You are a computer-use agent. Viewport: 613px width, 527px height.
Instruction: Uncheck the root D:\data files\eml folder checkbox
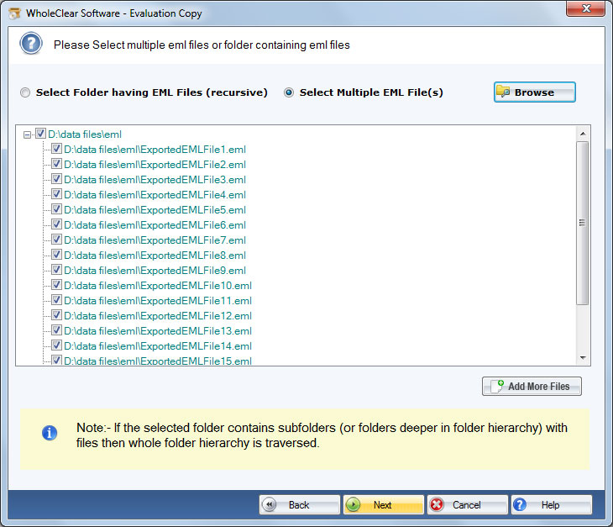click(x=40, y=134)
